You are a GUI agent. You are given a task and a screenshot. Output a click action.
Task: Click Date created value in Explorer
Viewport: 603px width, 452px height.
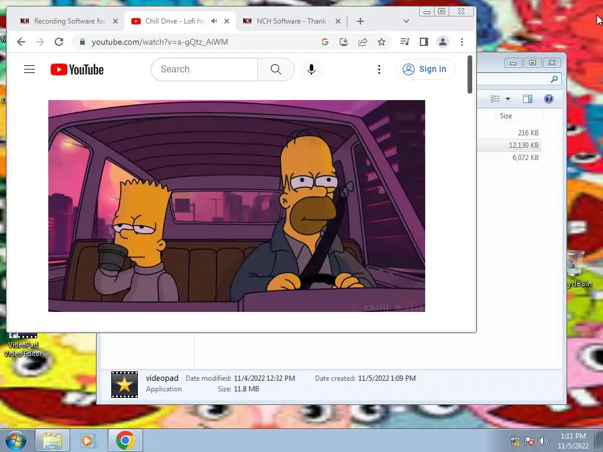click(387, 378)
